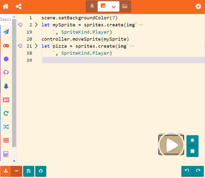Click SpriteKind.Player on line 19
The height and width of the screenshot is (178, 205).
click(x=85, y=32)
